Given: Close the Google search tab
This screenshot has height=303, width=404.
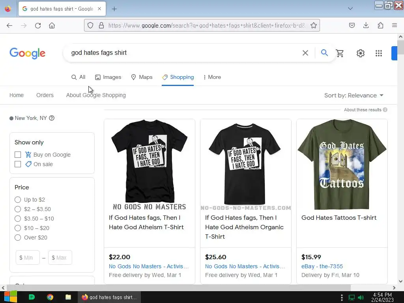Looking at the screenshot, I should (99, 9).
